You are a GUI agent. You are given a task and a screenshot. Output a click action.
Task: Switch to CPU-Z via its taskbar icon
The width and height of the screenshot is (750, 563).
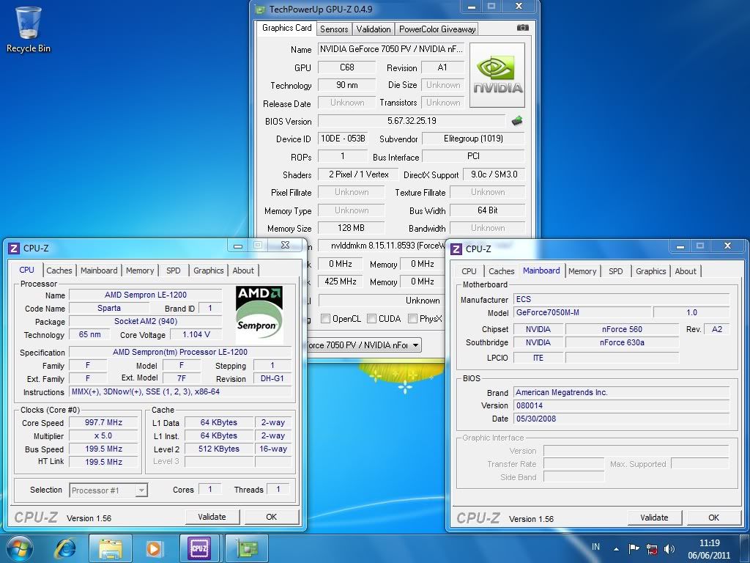199,548
